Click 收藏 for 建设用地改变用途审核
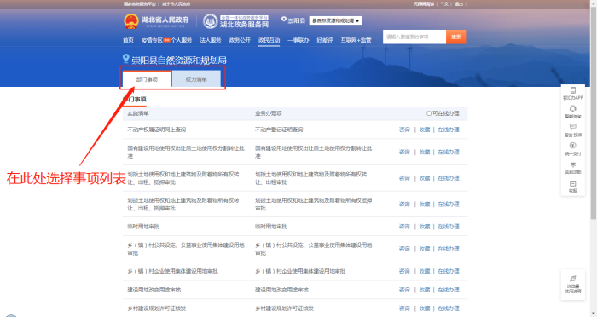Screen dimensions: 597x317 (x=425, y=290)
